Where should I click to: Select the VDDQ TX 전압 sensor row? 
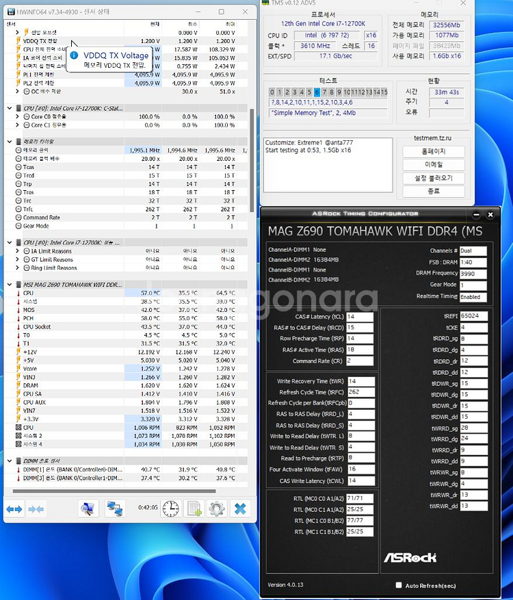(127, 41)
